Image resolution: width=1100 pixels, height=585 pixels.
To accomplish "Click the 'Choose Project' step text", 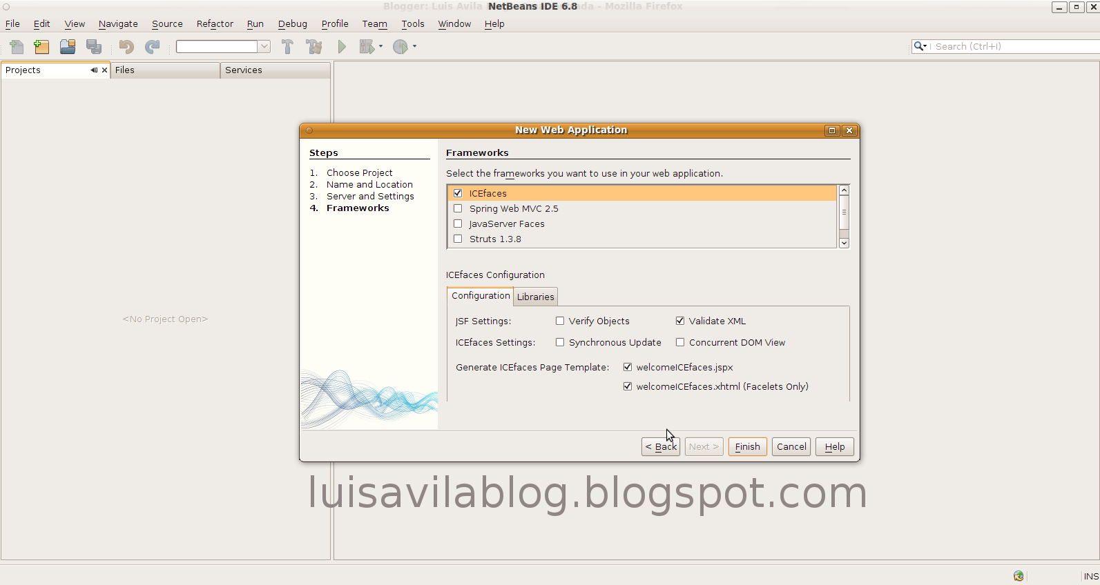I will click(360, 172).
